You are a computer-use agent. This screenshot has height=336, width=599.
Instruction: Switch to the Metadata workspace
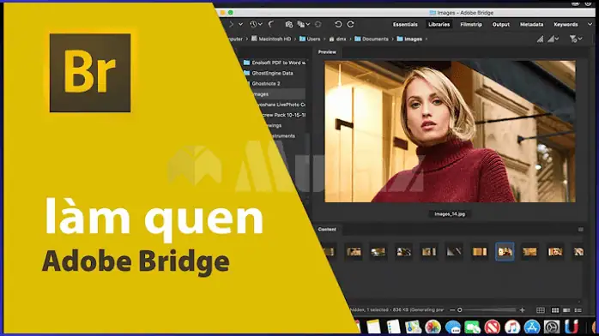(x=531, y=24)
